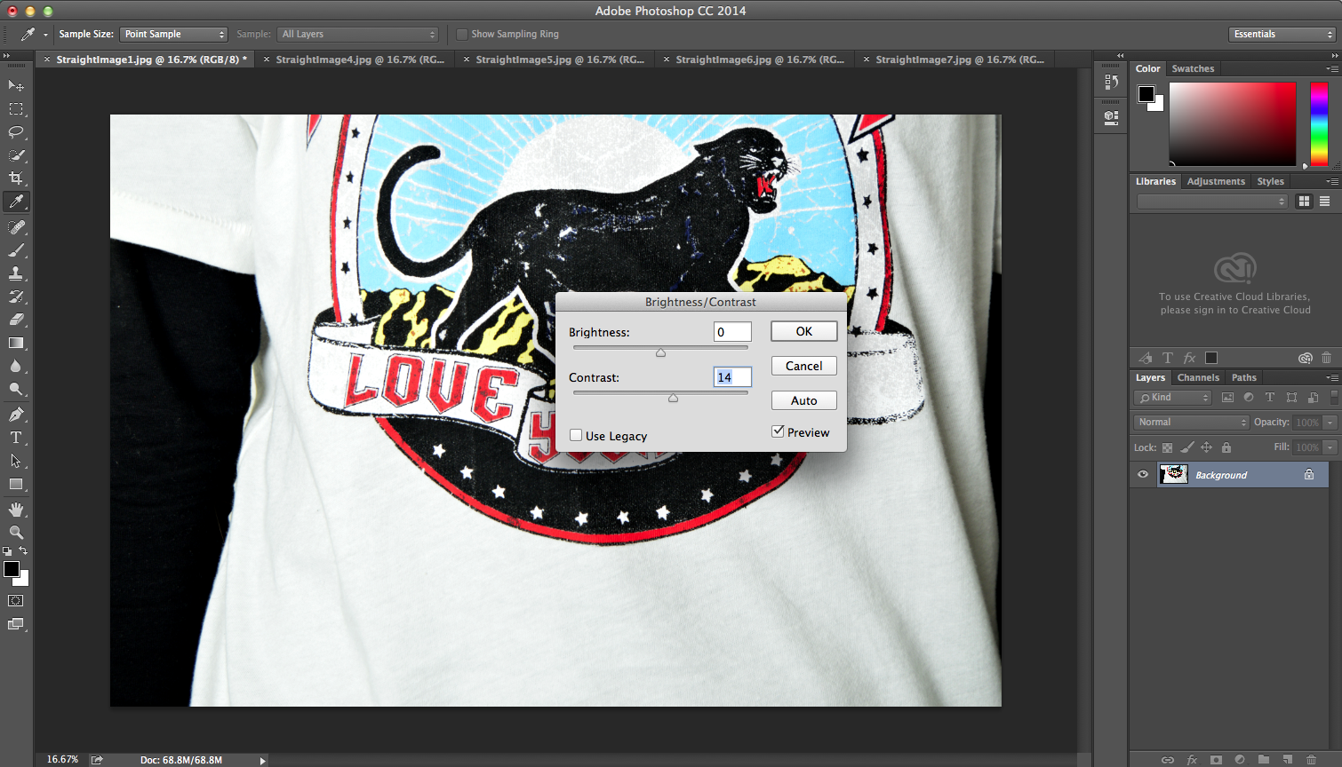Select the Rectangle shape tool
The image size is (1342, 767).
point(16,485)
